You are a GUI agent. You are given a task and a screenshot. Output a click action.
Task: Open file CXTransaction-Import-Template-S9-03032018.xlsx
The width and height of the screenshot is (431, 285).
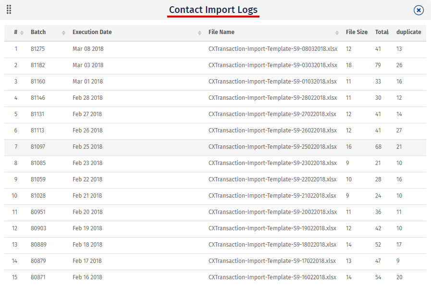tap(272, 65)
